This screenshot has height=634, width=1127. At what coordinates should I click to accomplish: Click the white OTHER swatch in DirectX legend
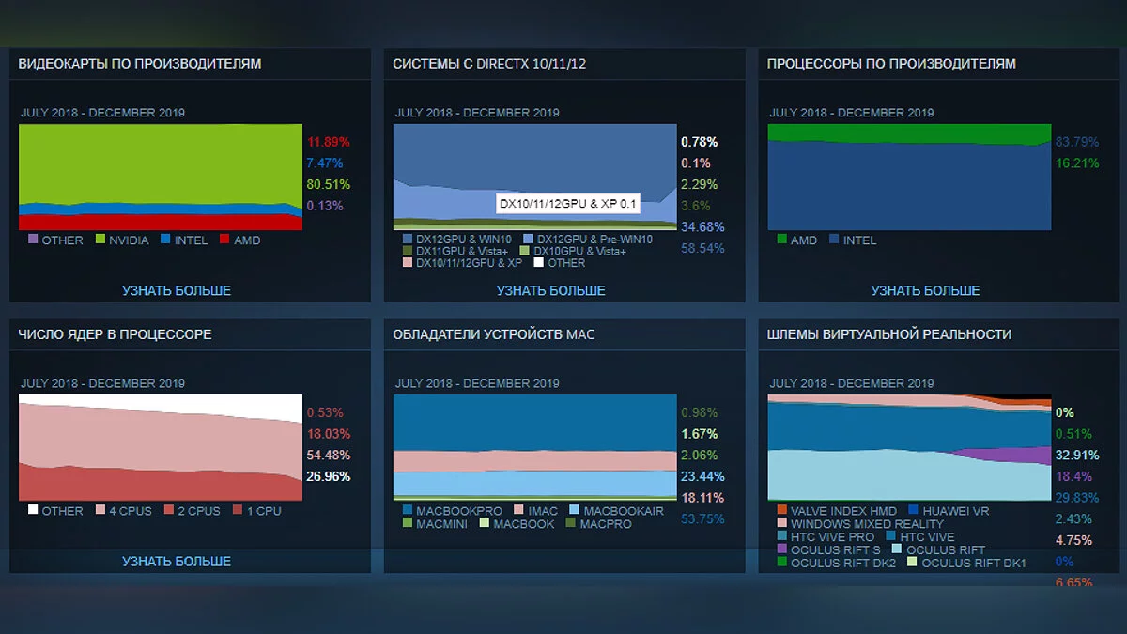[x=539, y=262]
